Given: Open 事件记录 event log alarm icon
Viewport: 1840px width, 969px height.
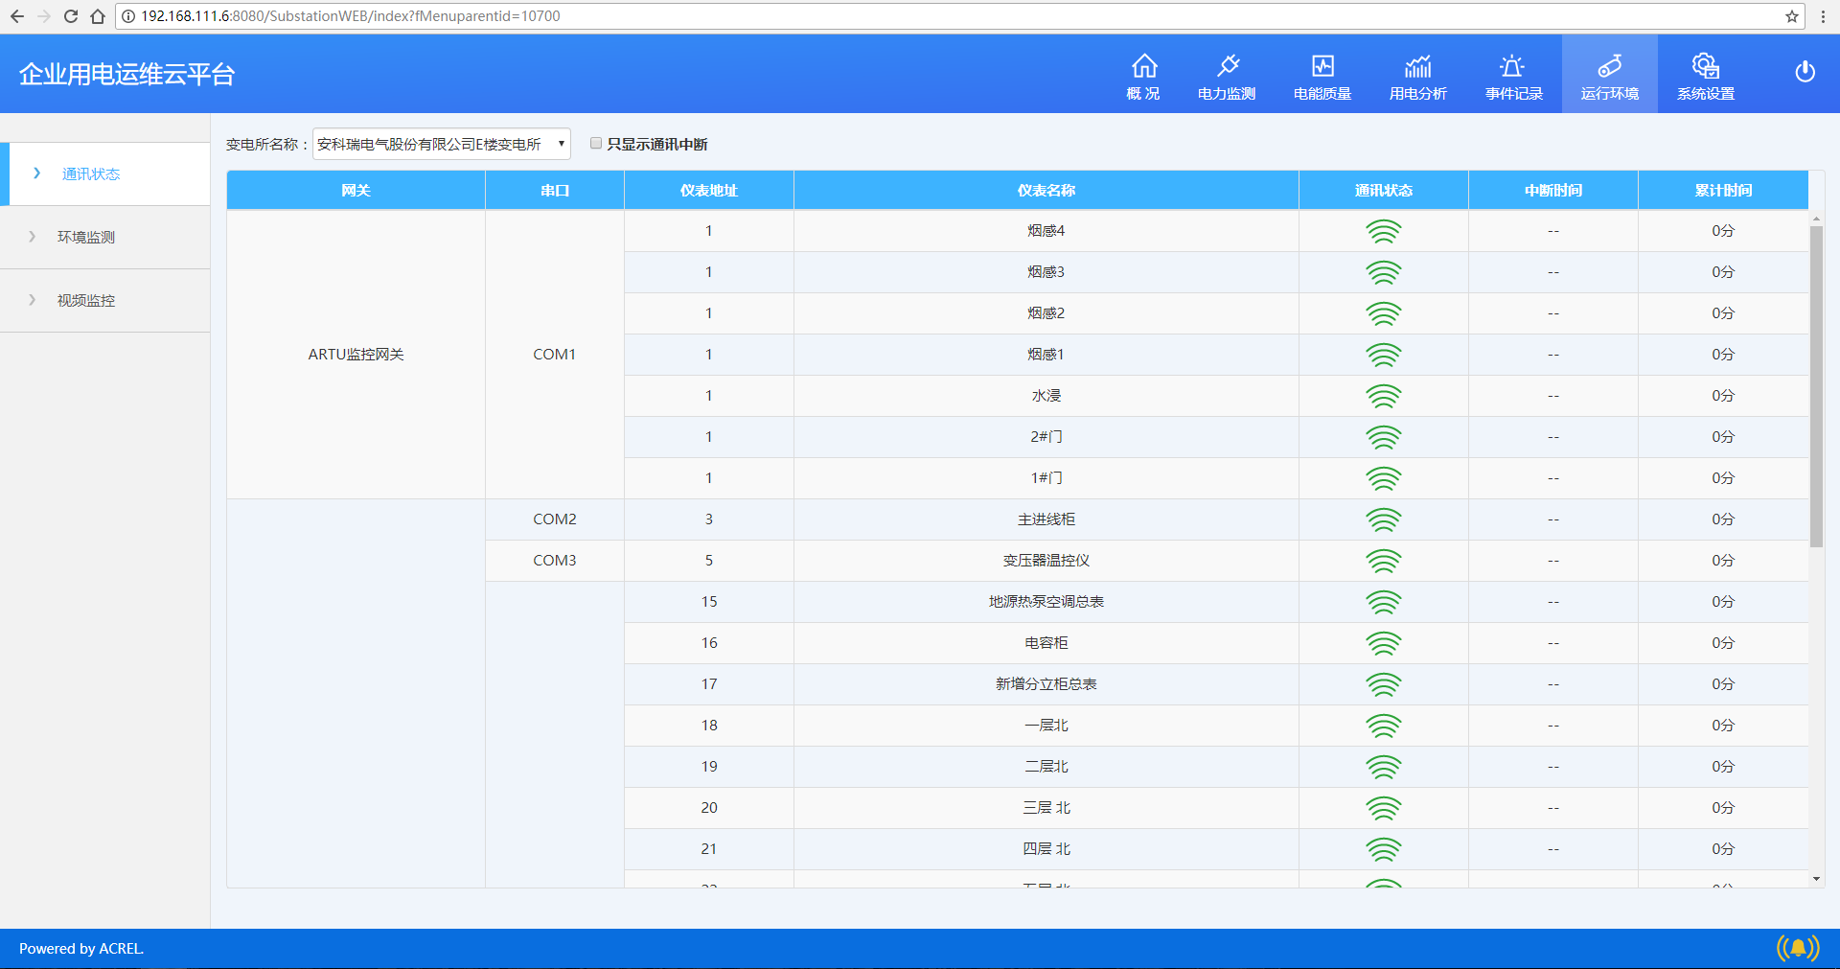Looking at the screenshot, I should tap(1512, 66).
